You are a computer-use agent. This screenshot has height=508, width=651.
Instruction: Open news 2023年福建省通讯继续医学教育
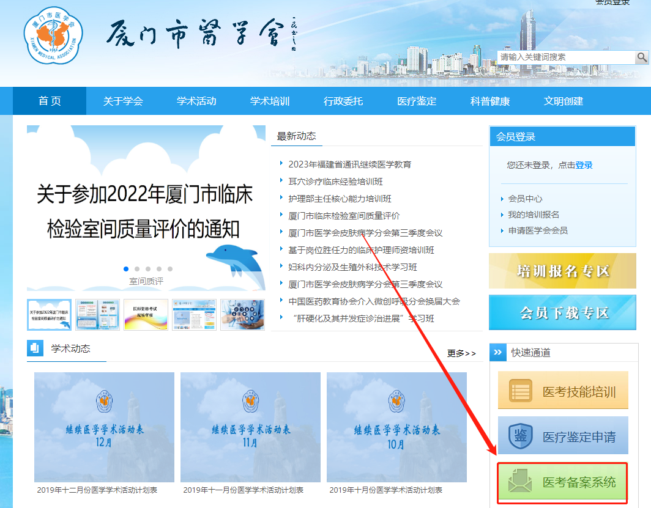tap(349, 164)
